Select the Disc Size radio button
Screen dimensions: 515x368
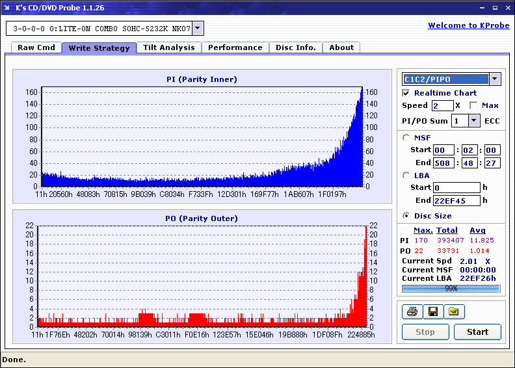click(406, 216)
